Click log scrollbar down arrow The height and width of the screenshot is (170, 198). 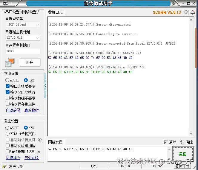[191, 134]
